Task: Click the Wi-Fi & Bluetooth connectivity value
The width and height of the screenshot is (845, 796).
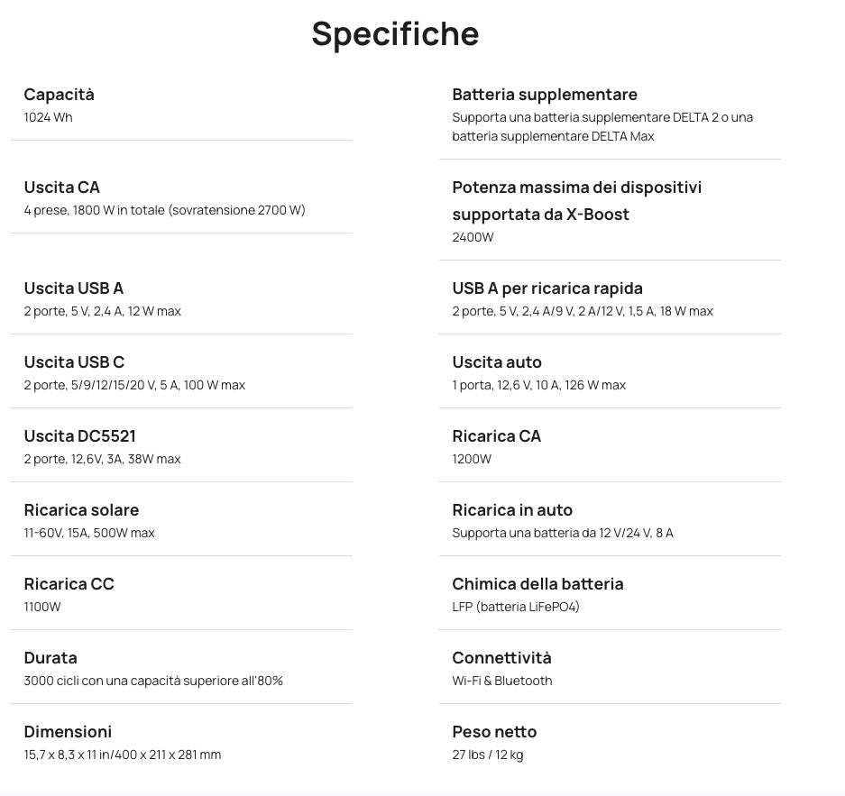Action: click(501, 681)
